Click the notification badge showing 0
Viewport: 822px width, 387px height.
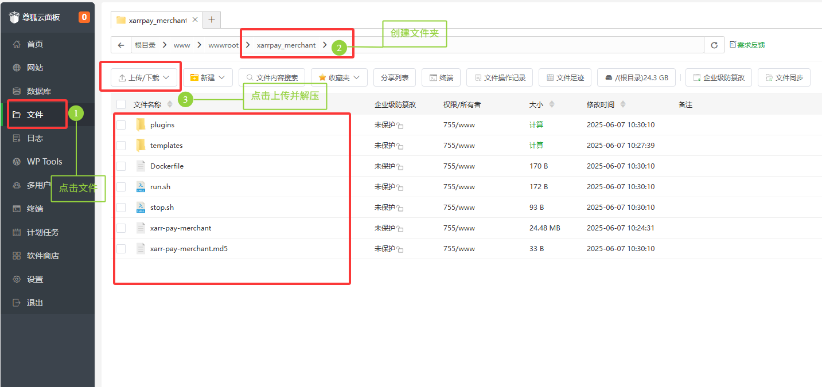click(84, 17)
